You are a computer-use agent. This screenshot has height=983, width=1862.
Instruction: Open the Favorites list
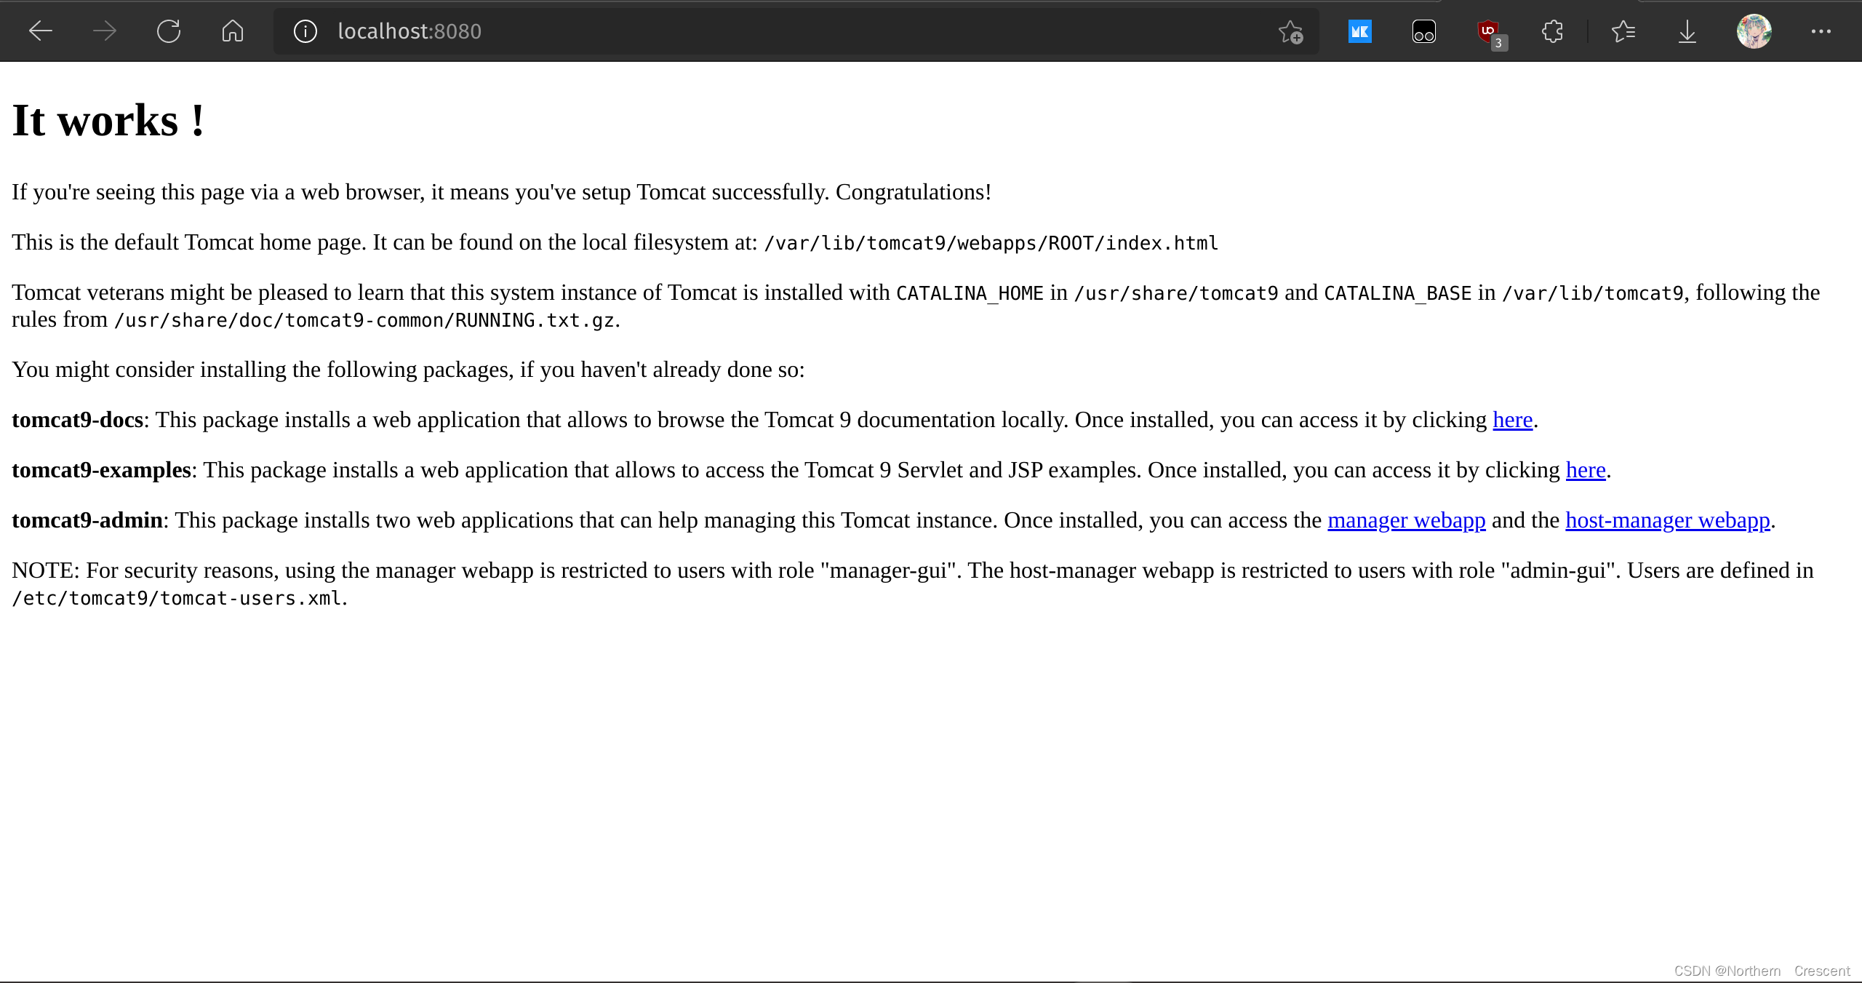[x=1623, y=31]
